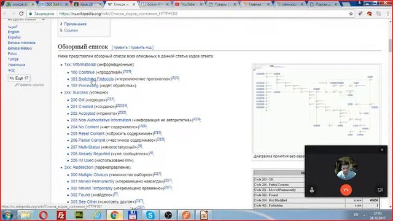This screenshot has height=221, width=393.
Task: Open the '303 See Other' link
Action: click(x=84, y=202)
